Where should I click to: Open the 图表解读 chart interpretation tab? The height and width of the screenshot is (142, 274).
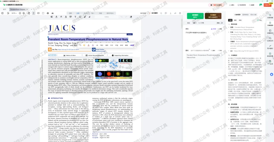245,15
